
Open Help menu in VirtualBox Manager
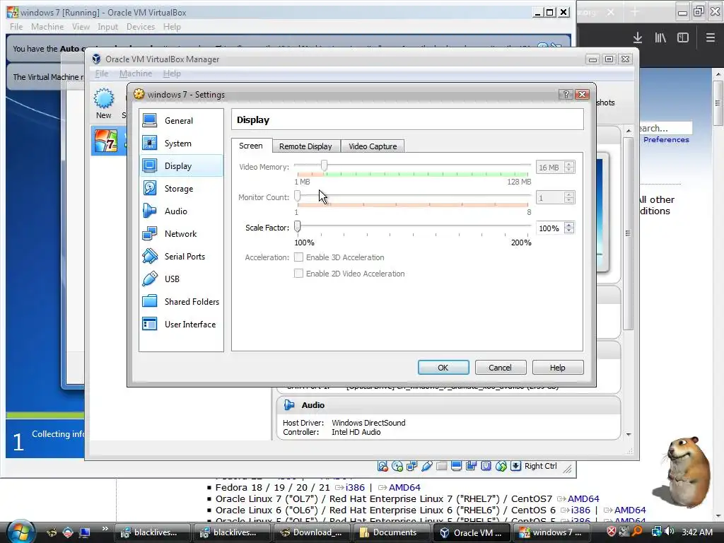172,74
